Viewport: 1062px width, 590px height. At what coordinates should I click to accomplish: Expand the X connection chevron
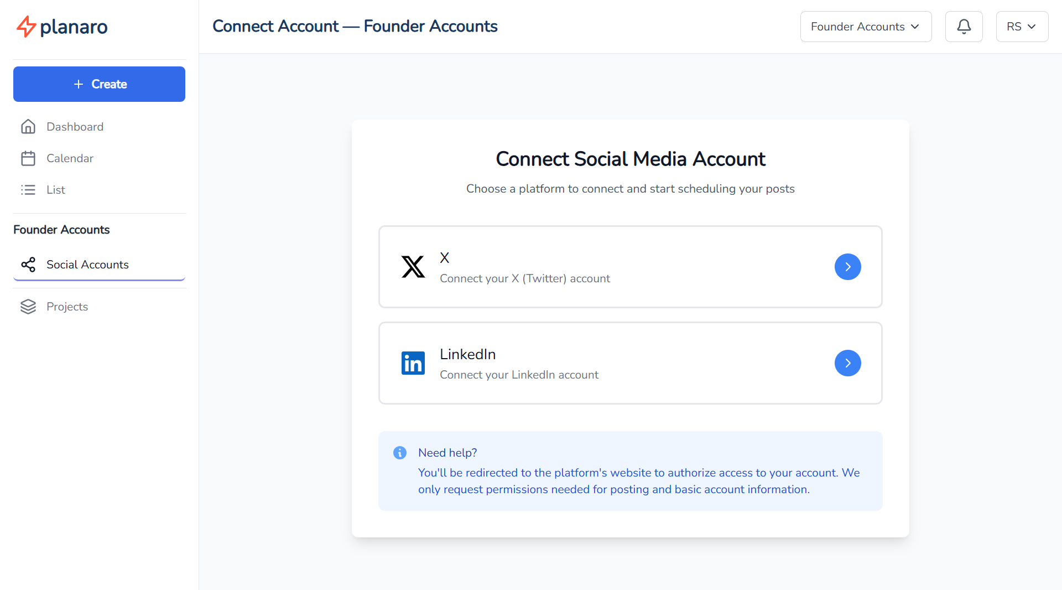(847, 267)
